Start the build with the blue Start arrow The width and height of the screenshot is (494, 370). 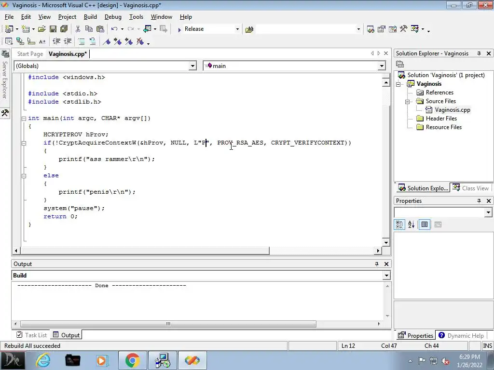coord(179,29)
